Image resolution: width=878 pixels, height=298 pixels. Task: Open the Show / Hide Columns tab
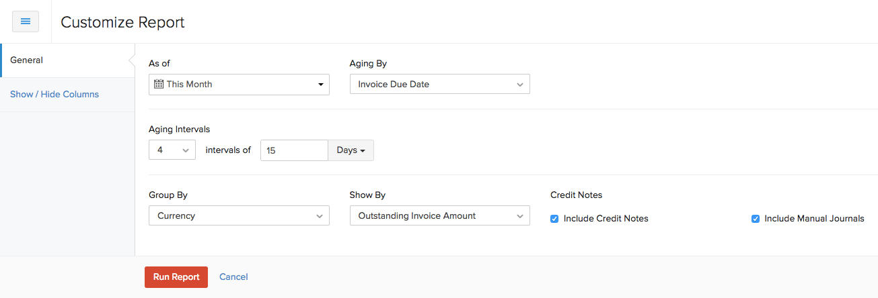point(54,95)
